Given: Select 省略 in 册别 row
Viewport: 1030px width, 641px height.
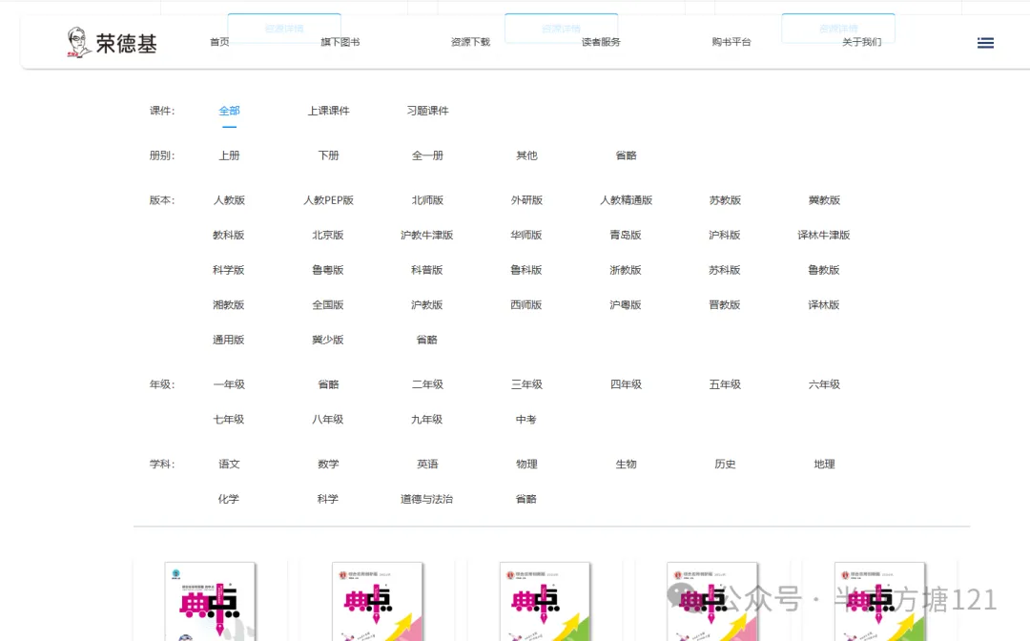Looking at the screenshot, I should click(626, 155).
